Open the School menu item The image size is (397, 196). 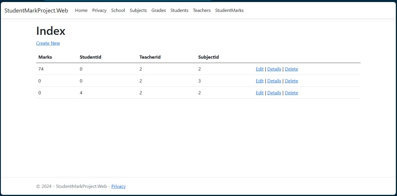[x=118, y=10]
